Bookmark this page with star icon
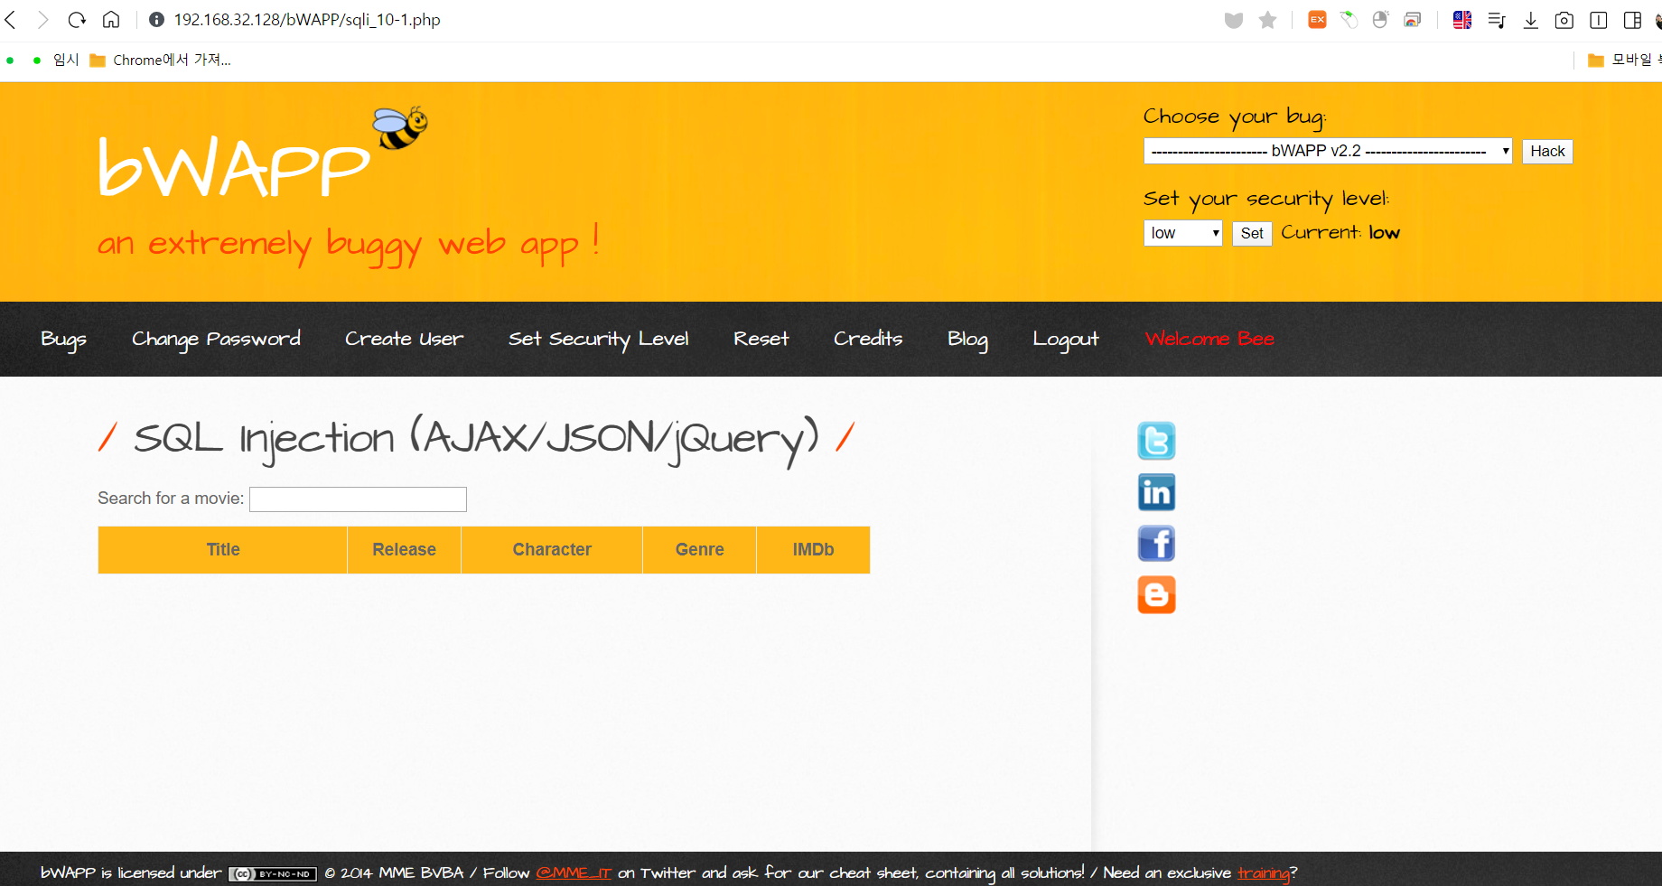Screen dimensions: 1662x886 click(x=1268, y=20)
